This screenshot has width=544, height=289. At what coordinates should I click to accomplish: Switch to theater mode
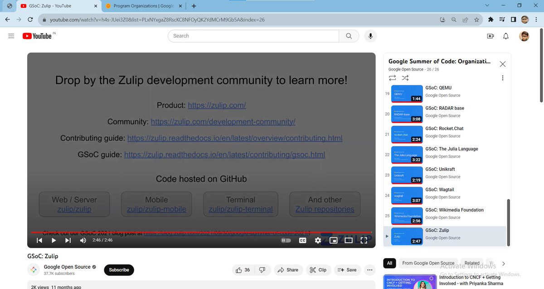[x=349, y=240]
